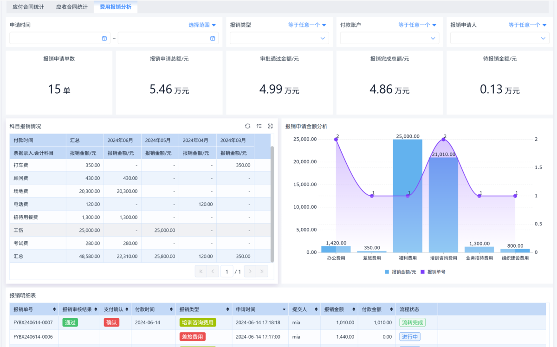Jump to the last page of table
This screenshot has height=347, width=557.
coord(262,271)
